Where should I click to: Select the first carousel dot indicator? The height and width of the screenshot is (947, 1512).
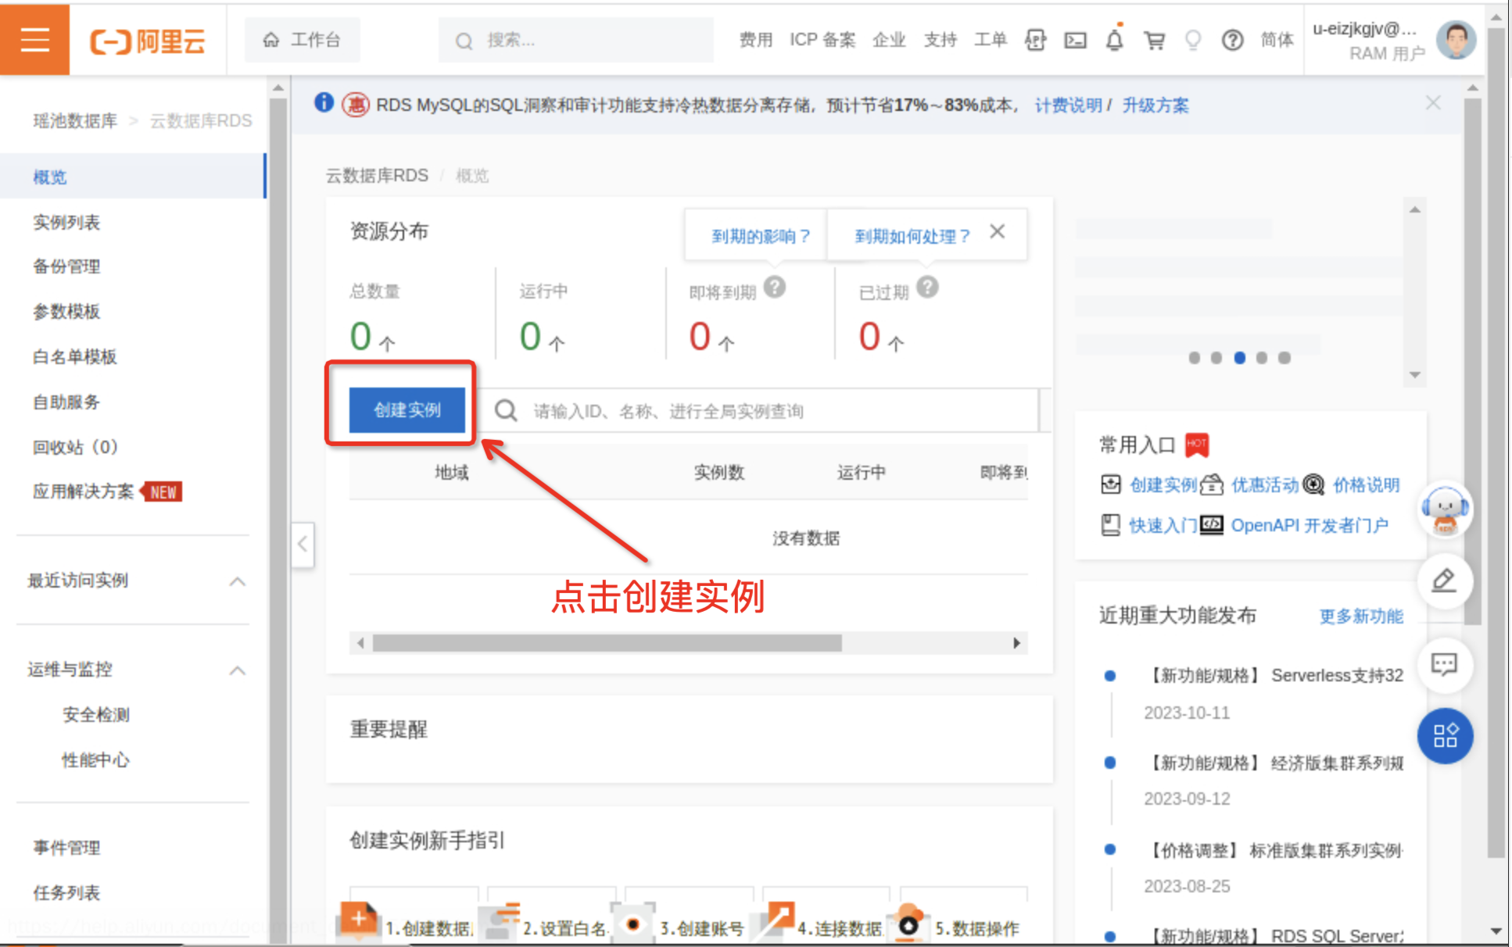pos(1194,358)
